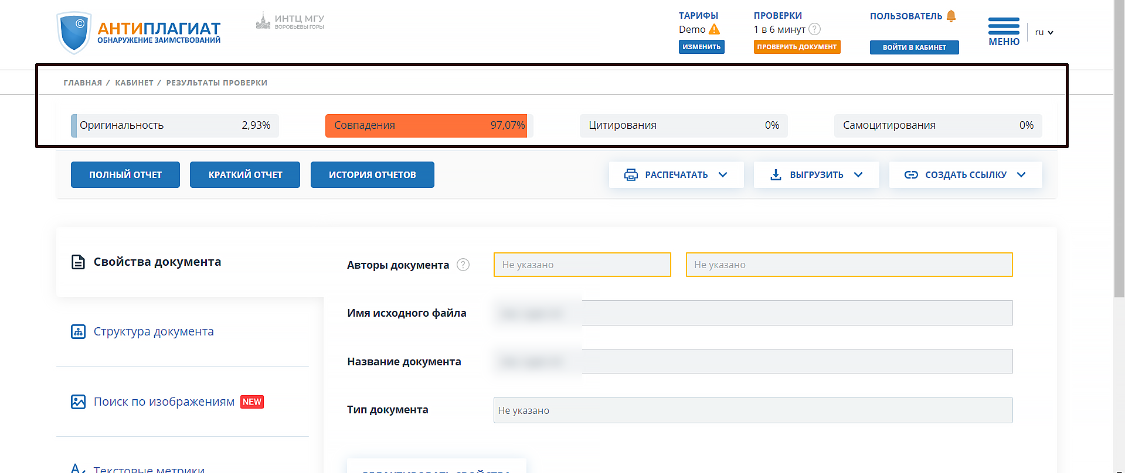Expand the Распечатать dropdown arrow
Screen dimensions: 1125x473
click(x=723, y=174)
